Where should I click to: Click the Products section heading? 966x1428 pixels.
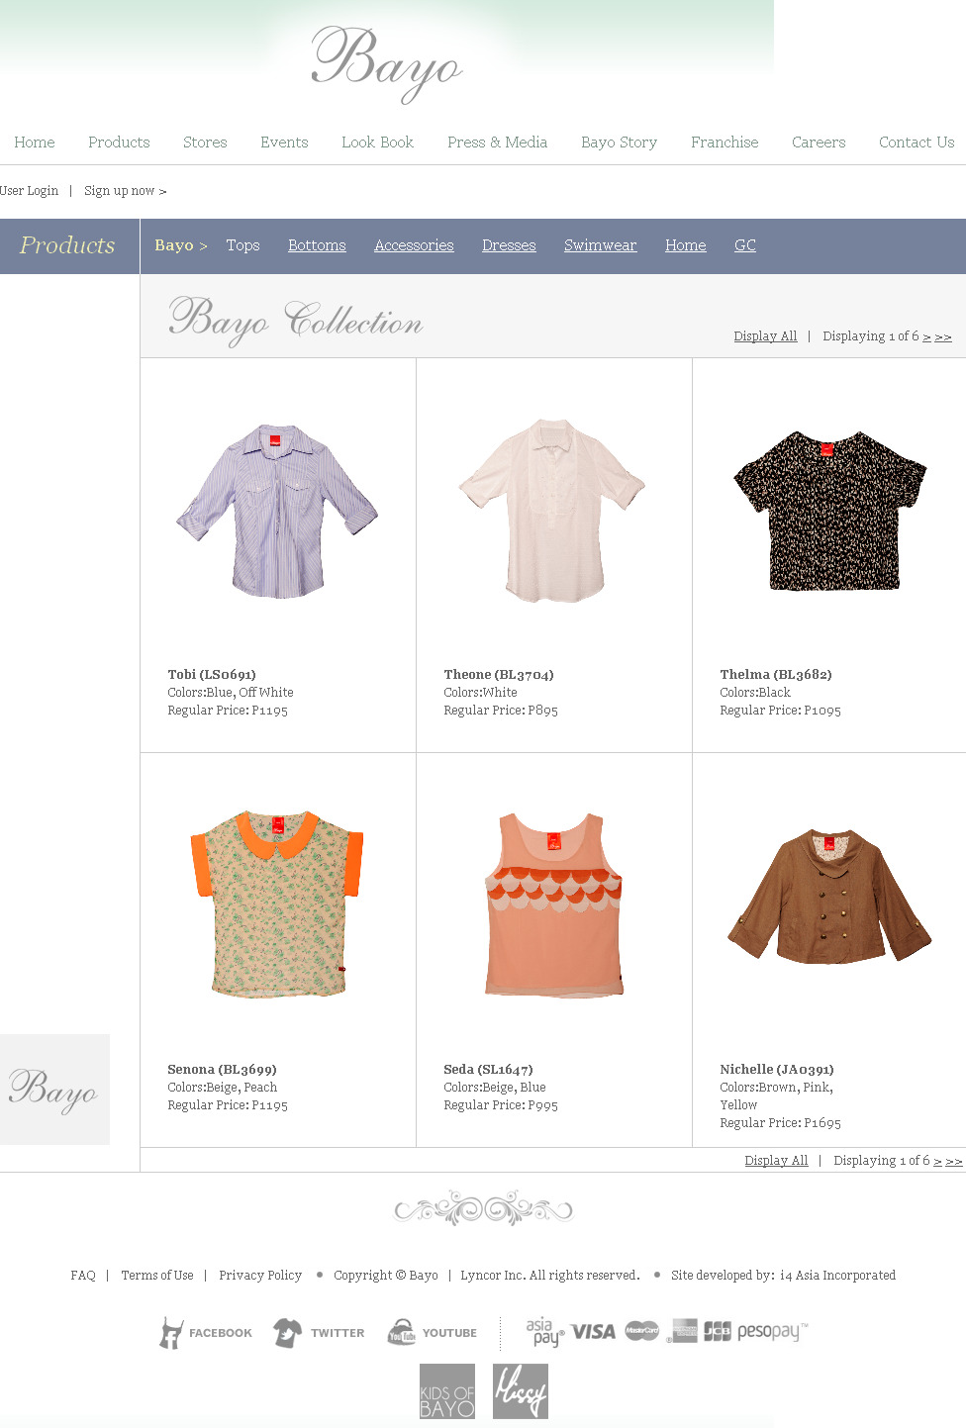tap(67, 245)
